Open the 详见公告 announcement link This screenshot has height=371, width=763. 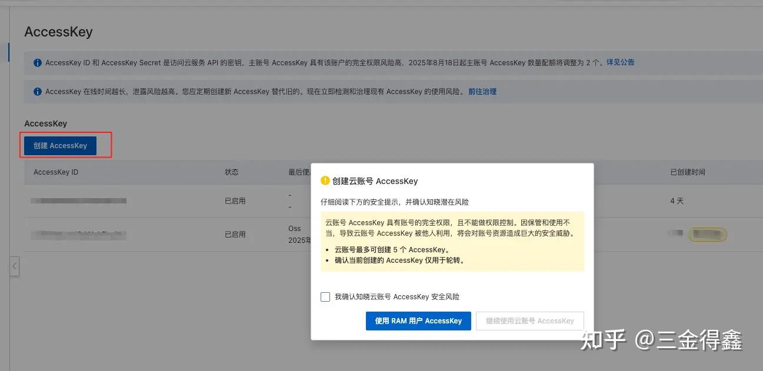(621, 62)
